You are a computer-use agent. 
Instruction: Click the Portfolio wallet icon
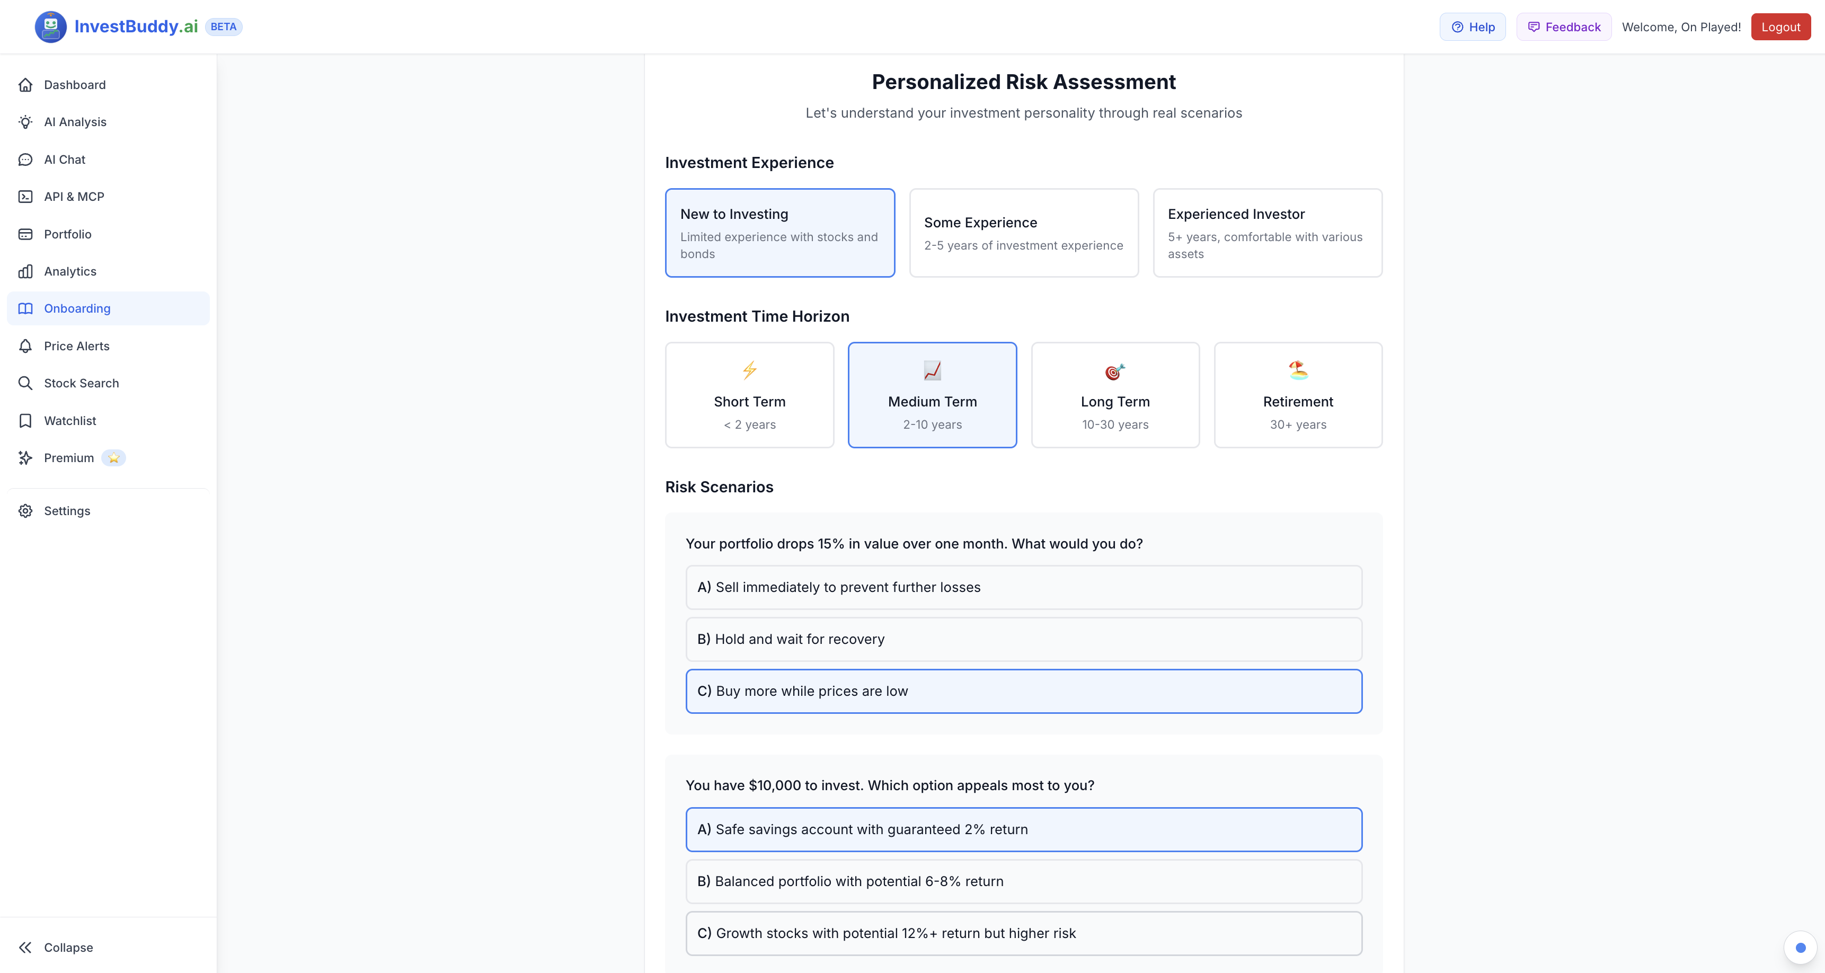click(25, 234)
